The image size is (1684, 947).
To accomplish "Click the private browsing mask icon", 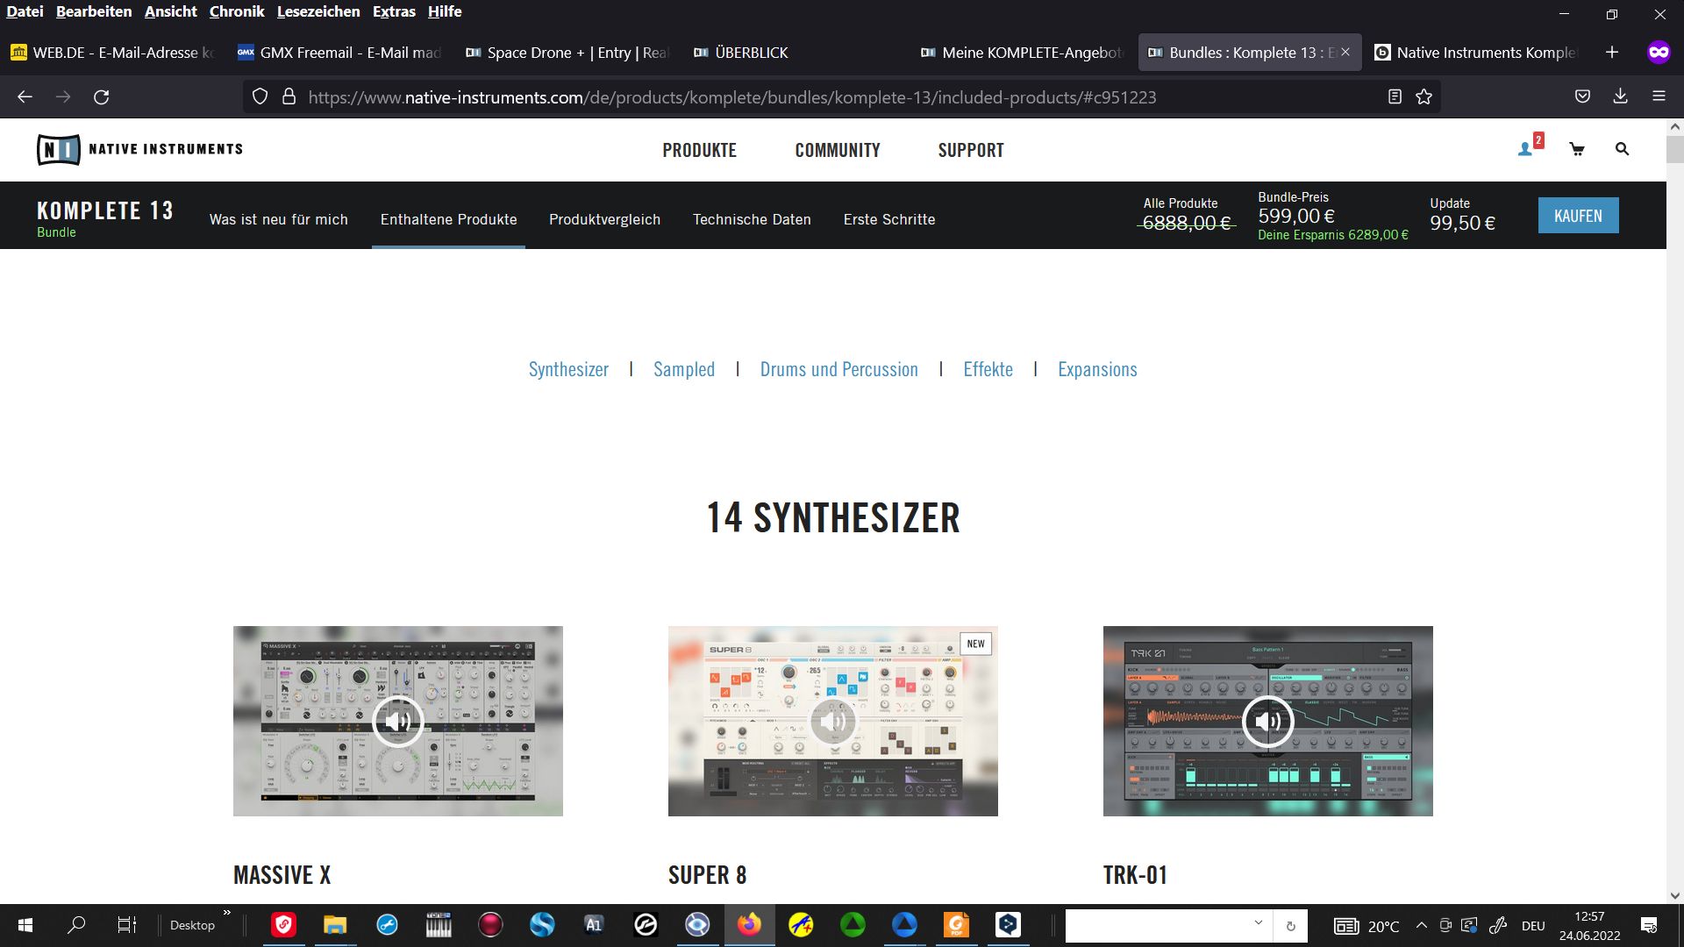I will click(x=1658, y=53).
